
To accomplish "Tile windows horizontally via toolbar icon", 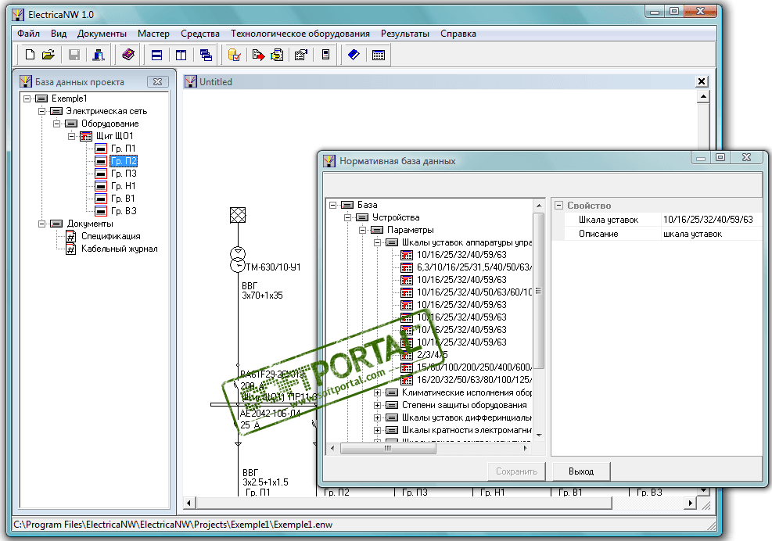I will click(156, 56).
